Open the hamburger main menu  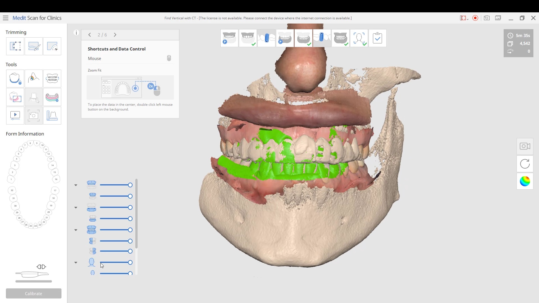6,18
